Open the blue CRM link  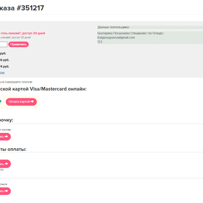point(2,73)
